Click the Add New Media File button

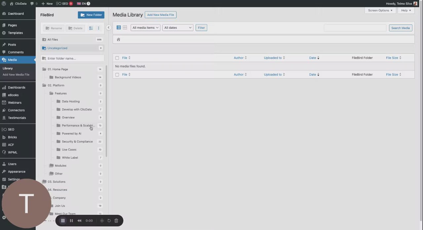[161, 15]
